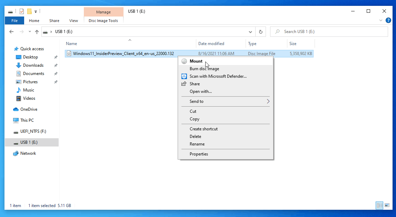Open Properties from the context menu

226,154
